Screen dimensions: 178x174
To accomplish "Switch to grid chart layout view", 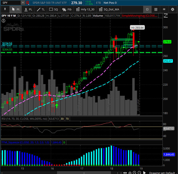I will tap(156, 9).
